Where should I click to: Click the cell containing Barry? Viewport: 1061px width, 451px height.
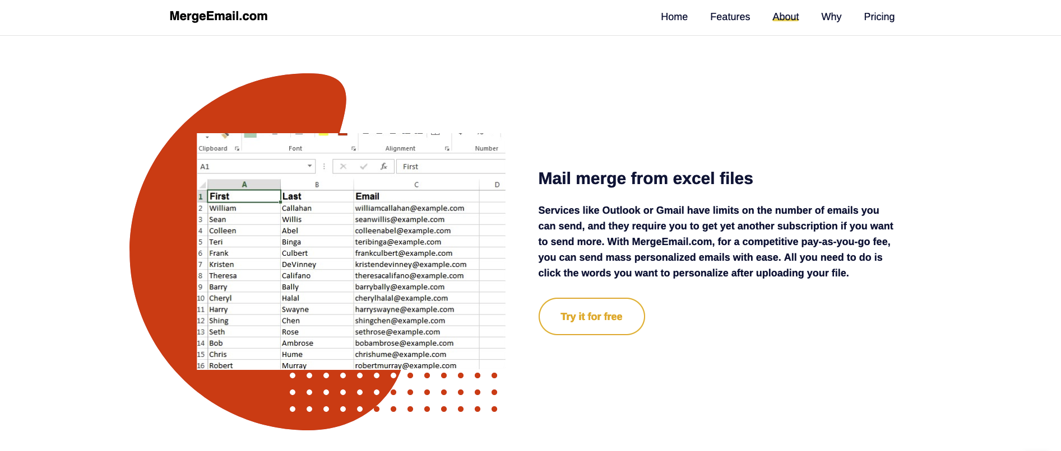244,286
